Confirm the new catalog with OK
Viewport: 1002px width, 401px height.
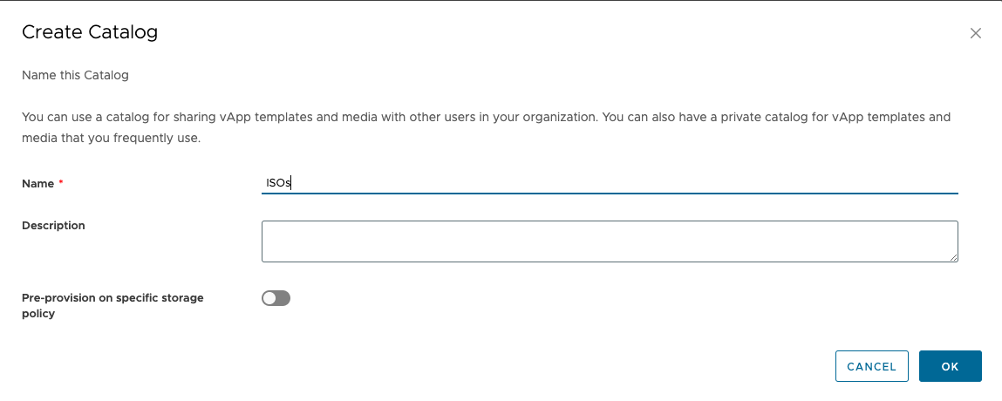pyautogui.click(x=951, y=366)
